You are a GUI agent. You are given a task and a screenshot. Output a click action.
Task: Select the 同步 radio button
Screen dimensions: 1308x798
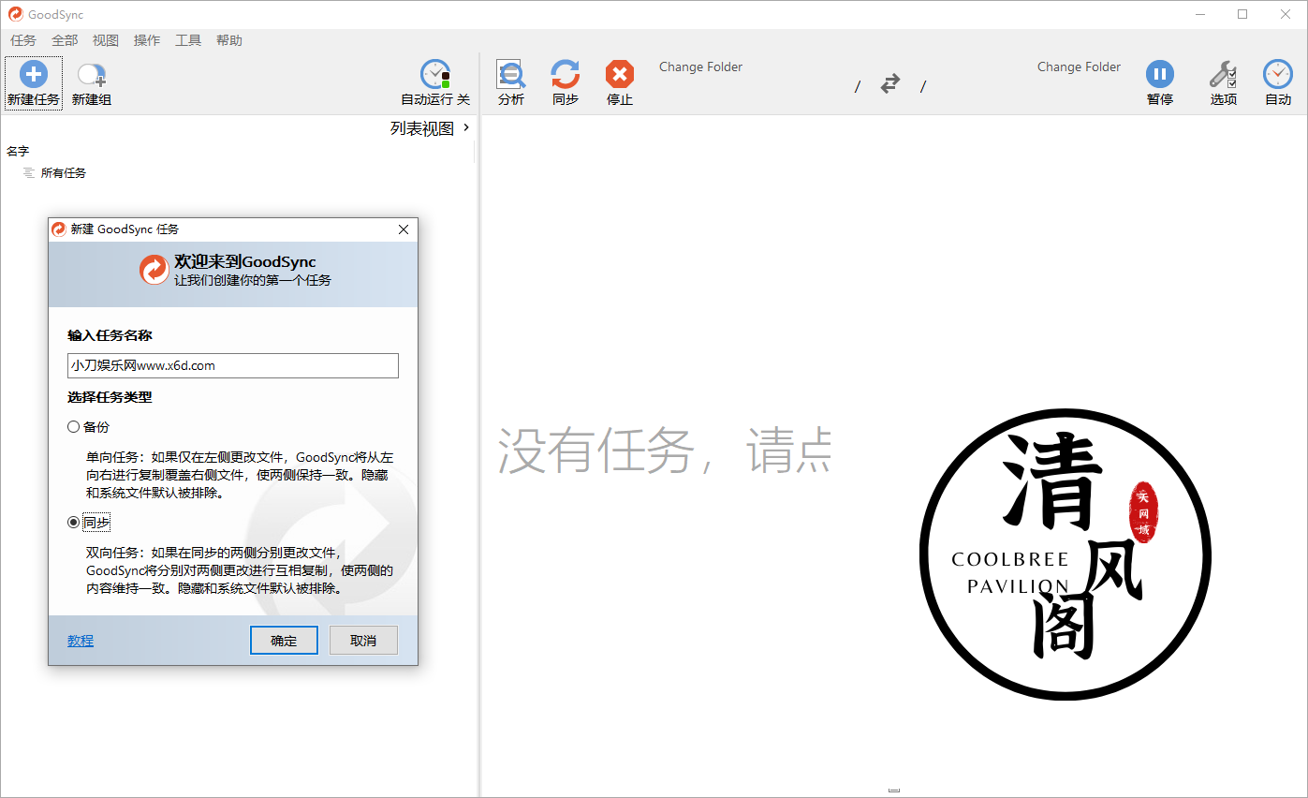[x=74, y=523]
